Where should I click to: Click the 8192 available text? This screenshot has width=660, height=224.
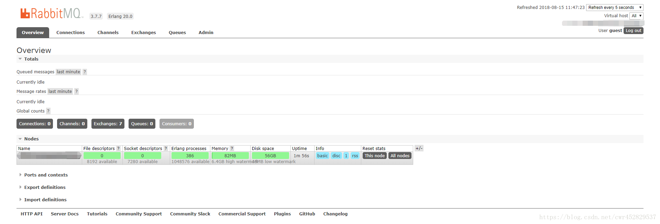point(102,162)
